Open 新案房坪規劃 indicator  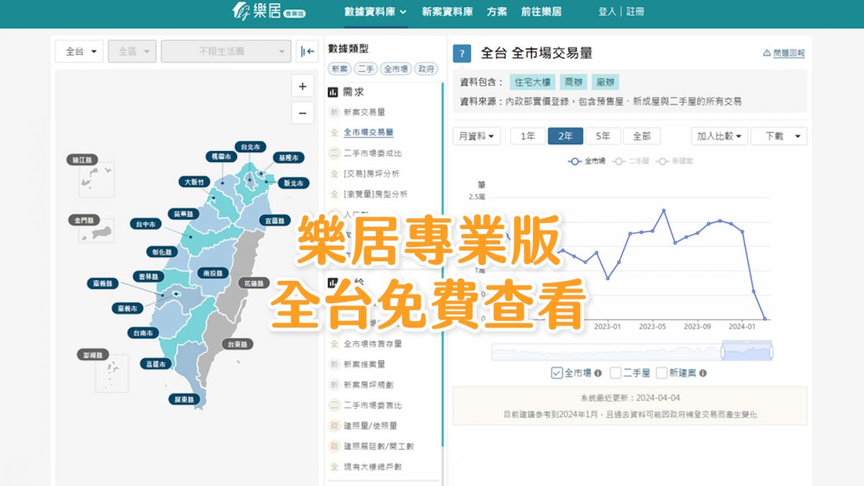(x=369, y=385)
